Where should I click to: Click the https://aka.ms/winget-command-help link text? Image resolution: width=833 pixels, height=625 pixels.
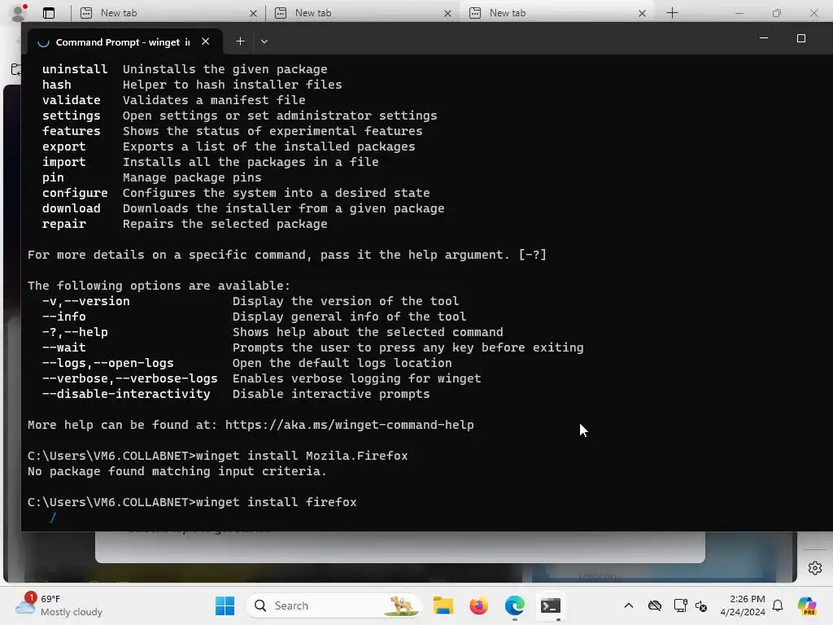tap(349, 425)
